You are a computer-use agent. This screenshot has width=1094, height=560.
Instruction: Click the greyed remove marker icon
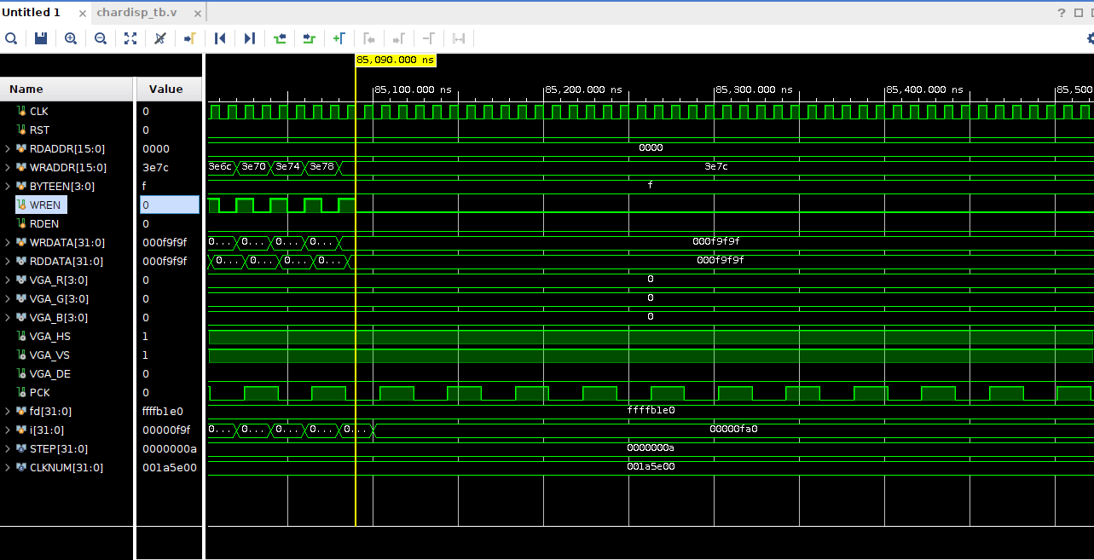(429, 38)
